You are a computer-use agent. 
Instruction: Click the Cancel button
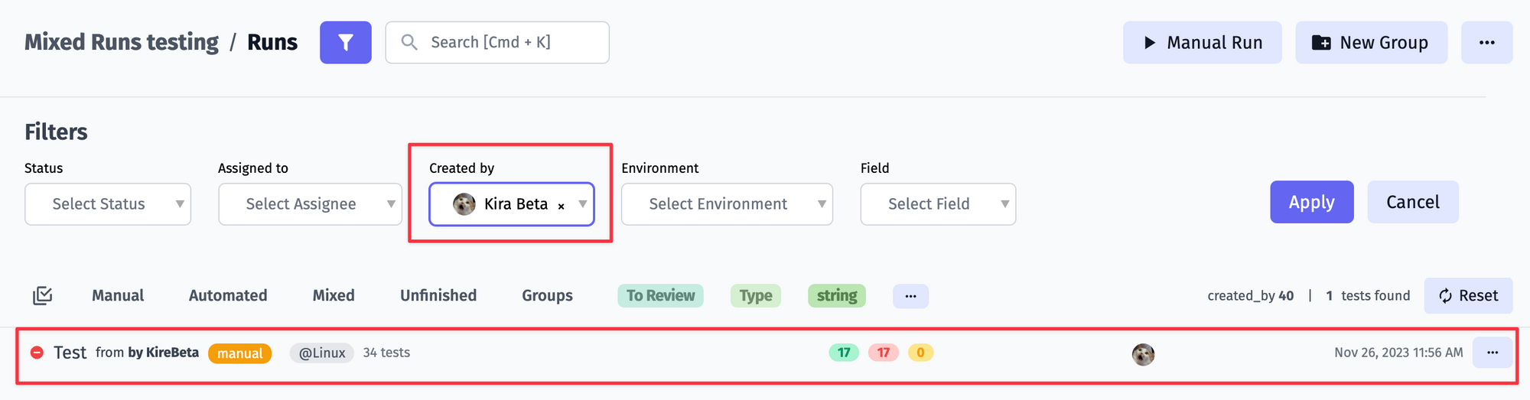[1413, 202]
